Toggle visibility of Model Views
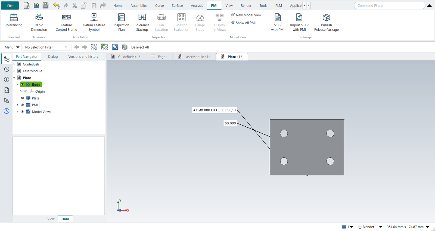The image size is (435, 231). [x=23, y=112]
